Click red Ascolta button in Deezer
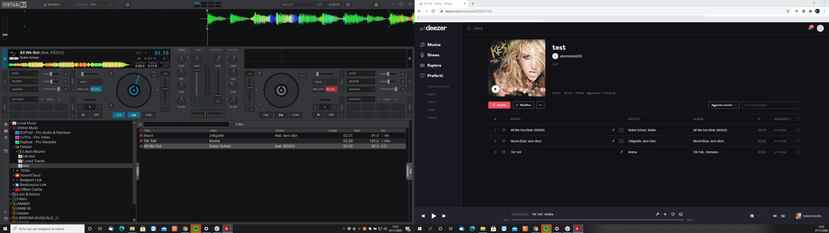Screen dimensions: 829x233 500,105
